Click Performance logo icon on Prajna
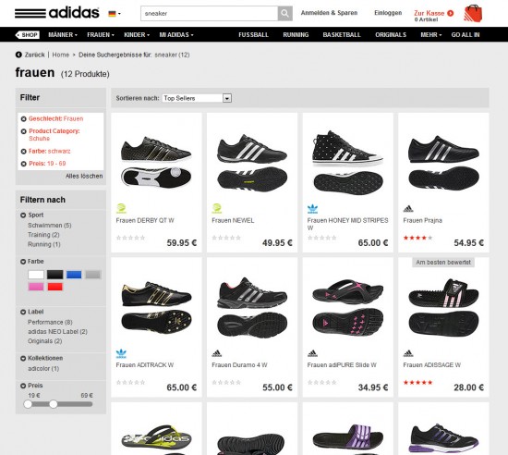508x455 pixels. (x=408, y=209)
